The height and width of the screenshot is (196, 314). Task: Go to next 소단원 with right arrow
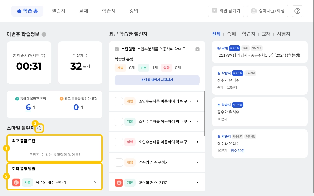click(197, 49)
